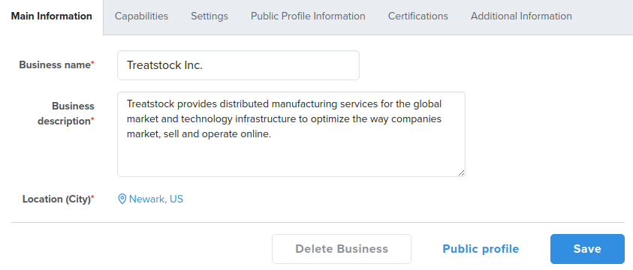Click the location pin icon
This screenshot has width=633, height=270.
(122, 199)
